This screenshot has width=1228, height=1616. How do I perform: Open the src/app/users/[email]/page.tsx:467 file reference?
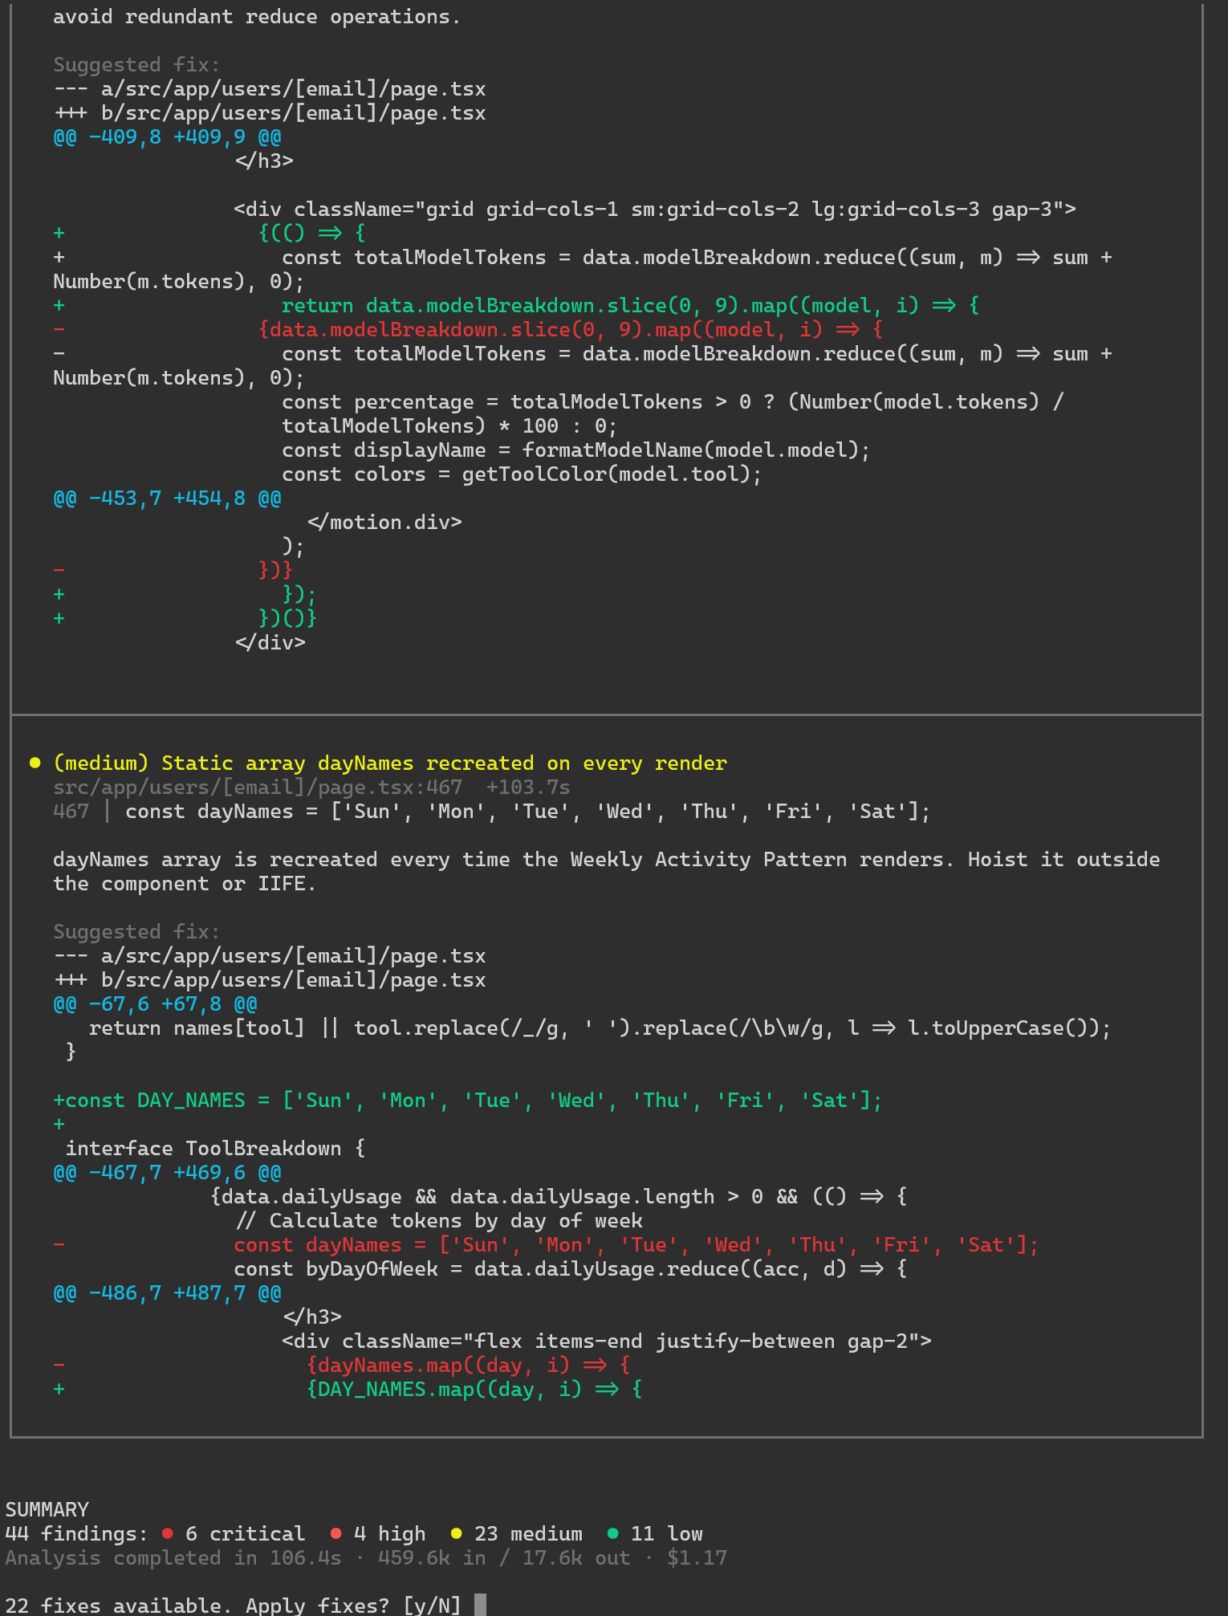(x=257, y=787)
